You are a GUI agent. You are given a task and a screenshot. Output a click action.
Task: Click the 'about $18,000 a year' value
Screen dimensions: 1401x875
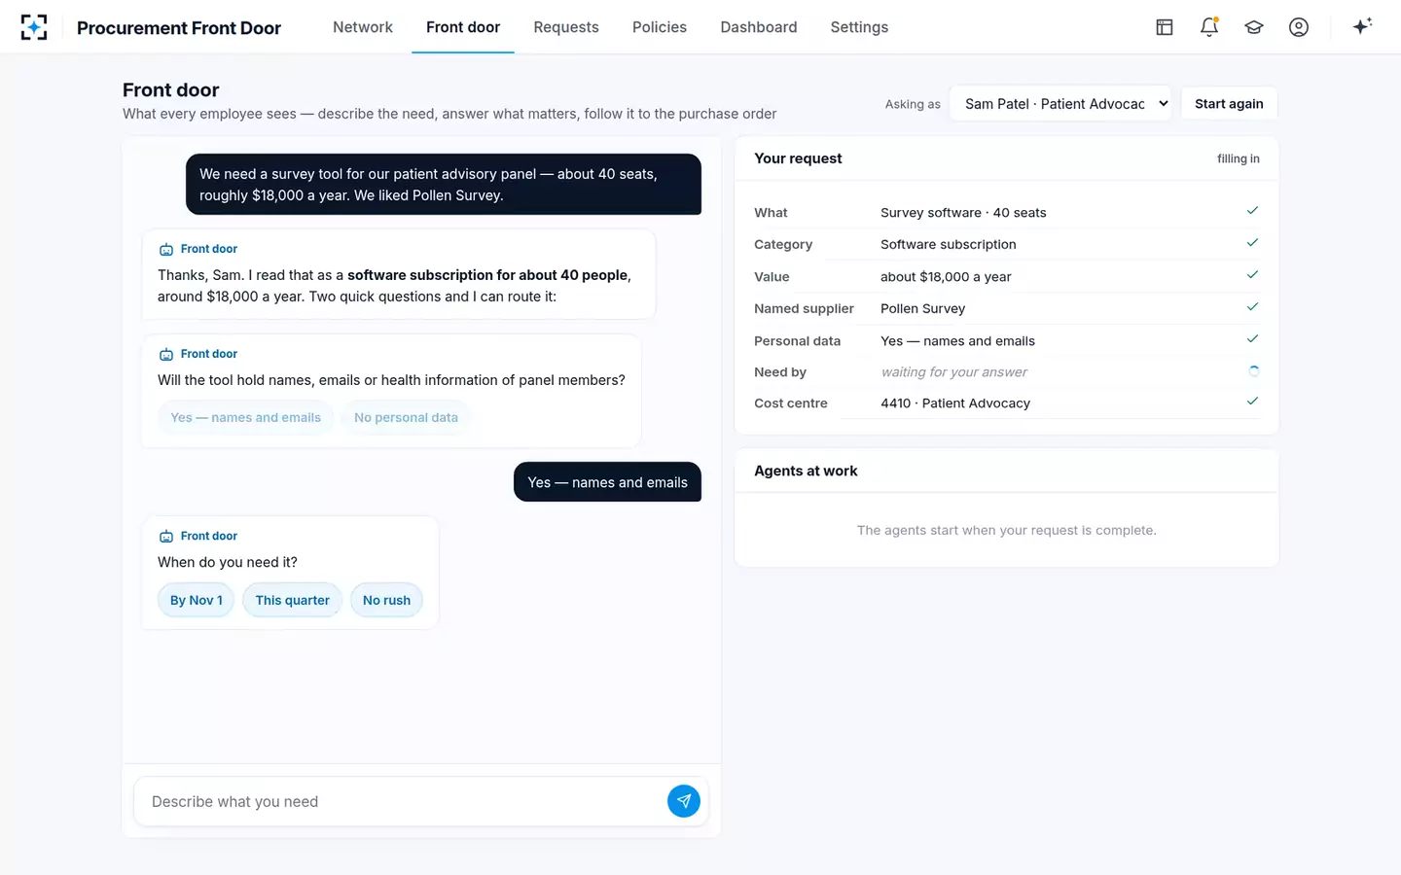[x=946, y=277]
